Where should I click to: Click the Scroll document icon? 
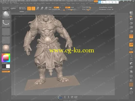131,19
